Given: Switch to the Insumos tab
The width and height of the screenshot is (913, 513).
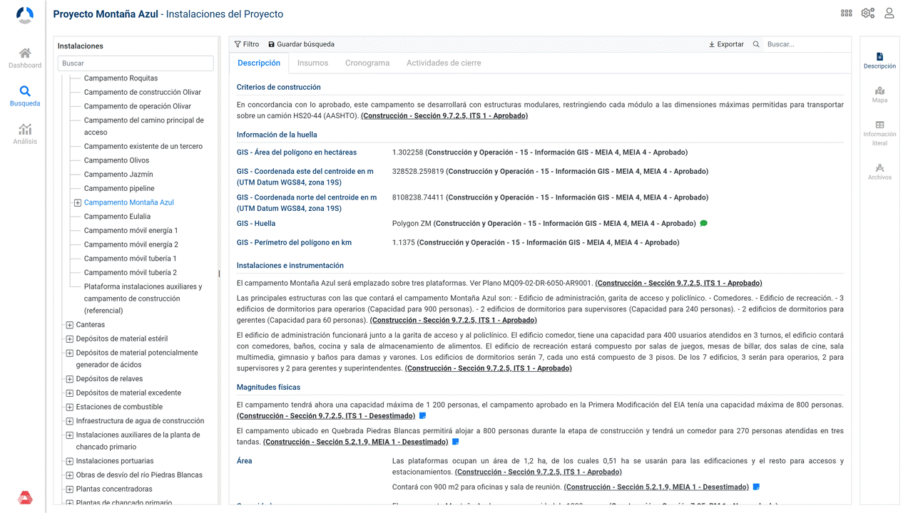Looking at the screenshot, I should pyautogui.click(x=312, y=63).
